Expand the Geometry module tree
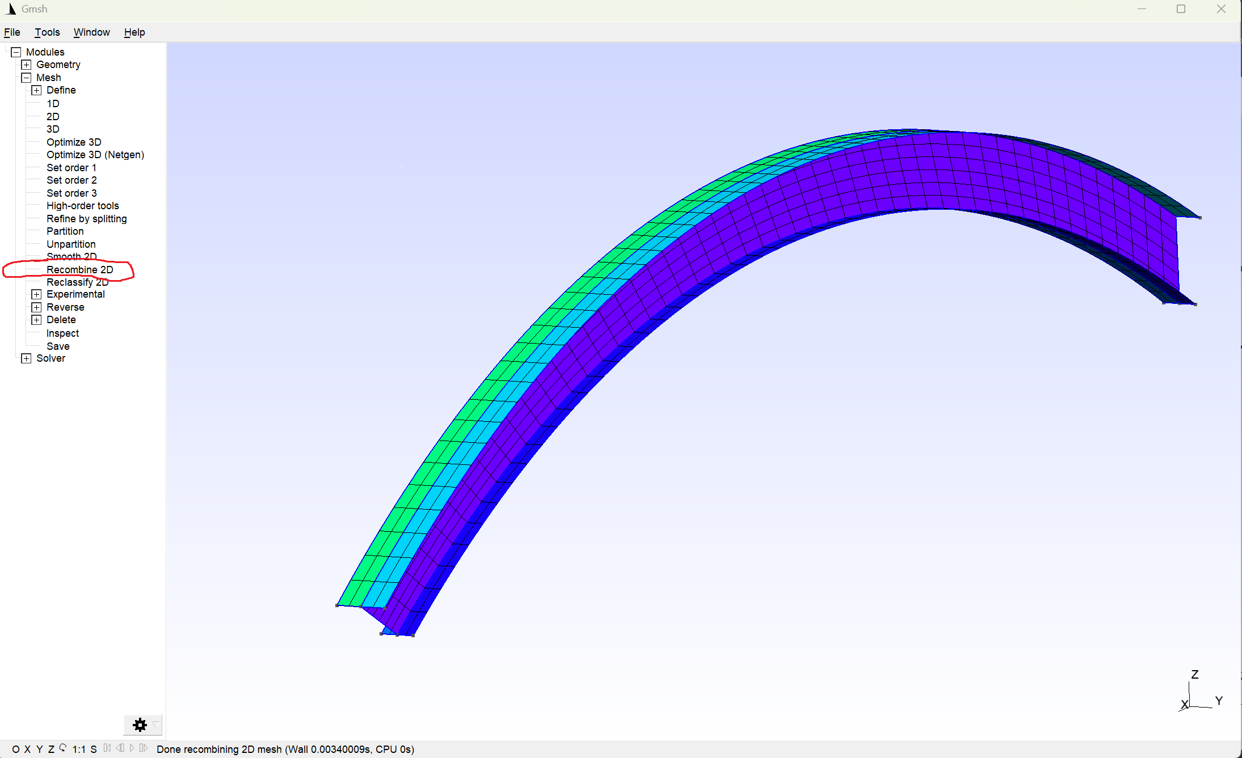 pos(26,65)
